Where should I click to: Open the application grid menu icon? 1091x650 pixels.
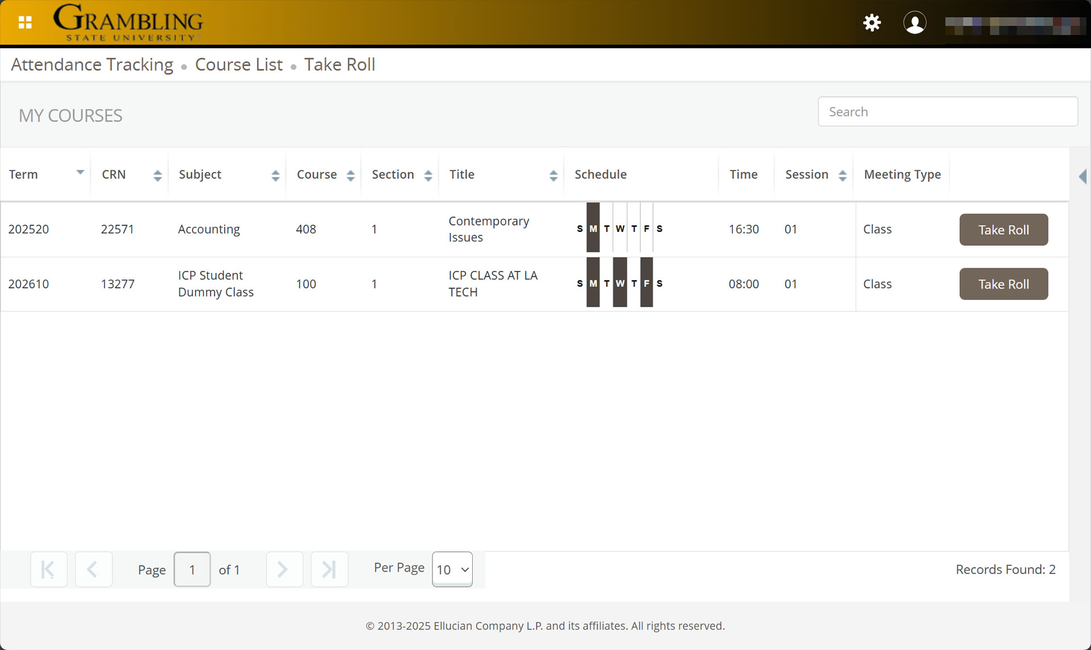point(25,23)
